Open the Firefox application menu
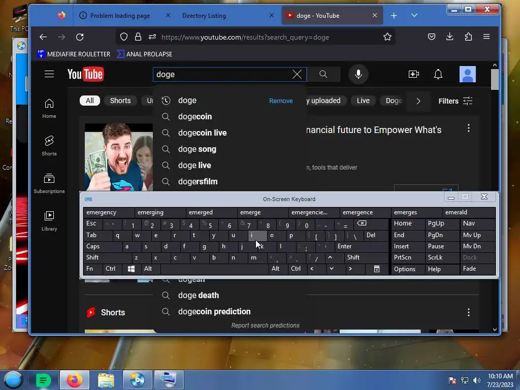 click(x=486, y=37)
